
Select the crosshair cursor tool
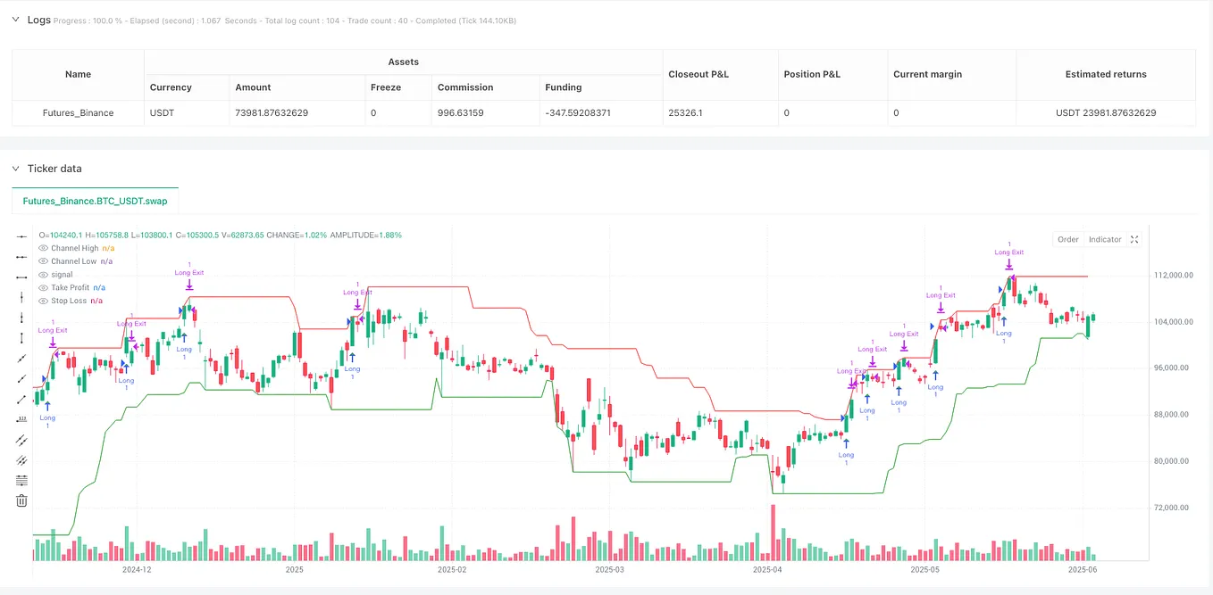[x=21, y=236]
